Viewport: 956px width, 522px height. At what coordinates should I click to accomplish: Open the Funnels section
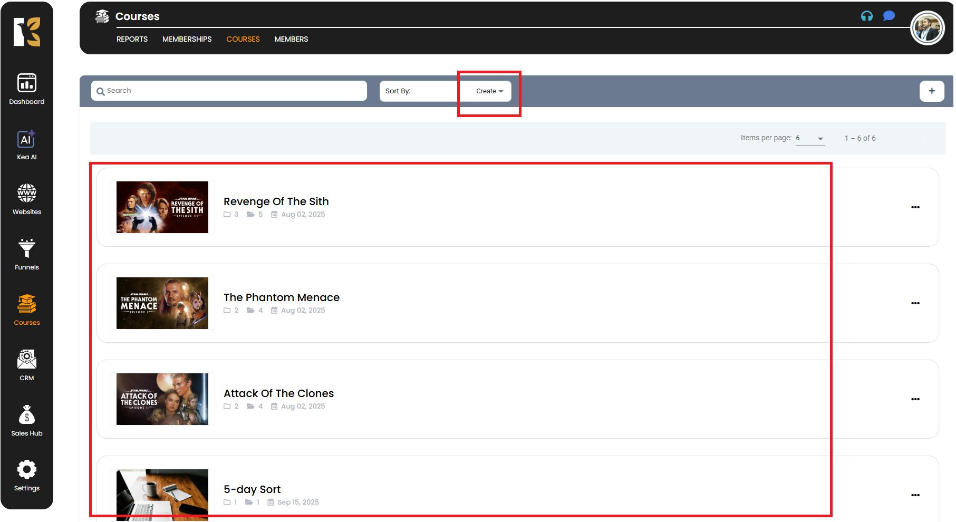coord(26,255)
